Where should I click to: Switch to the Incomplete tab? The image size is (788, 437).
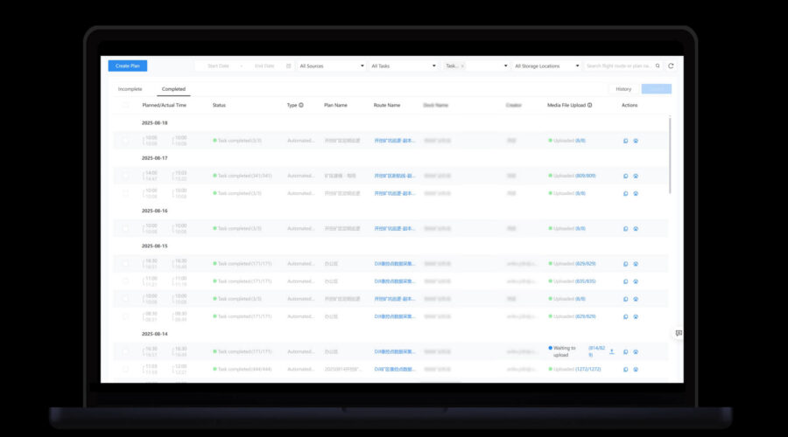[130, 89]
